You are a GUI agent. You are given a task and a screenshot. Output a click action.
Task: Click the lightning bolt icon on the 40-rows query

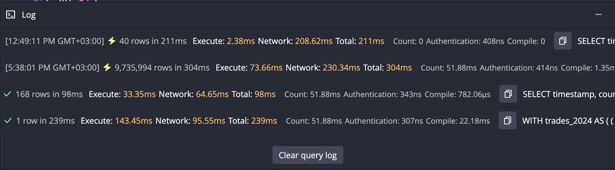pyautogui.click(x=112, y=41)
